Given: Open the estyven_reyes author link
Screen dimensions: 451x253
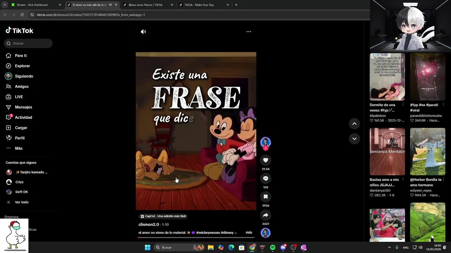Looking at the screenshot, I should pos(421,190).
